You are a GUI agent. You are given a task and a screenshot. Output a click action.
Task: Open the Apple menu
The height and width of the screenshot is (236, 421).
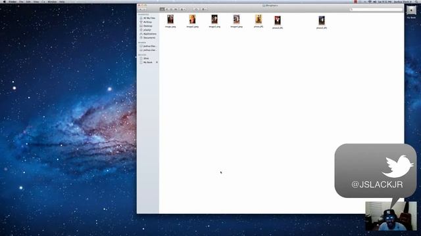tap(5, 1)
